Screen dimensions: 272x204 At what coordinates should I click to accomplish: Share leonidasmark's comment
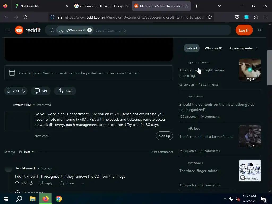(67, 183)
